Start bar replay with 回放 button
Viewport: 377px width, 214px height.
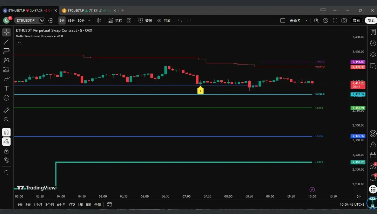[164, 20]
